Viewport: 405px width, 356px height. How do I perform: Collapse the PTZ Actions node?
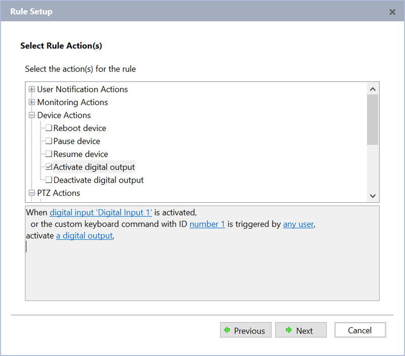(32, 193)
